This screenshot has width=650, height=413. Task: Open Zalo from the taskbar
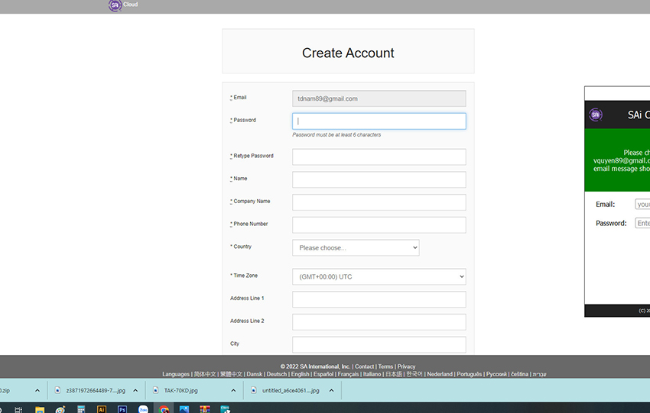(x=143, y=408)
